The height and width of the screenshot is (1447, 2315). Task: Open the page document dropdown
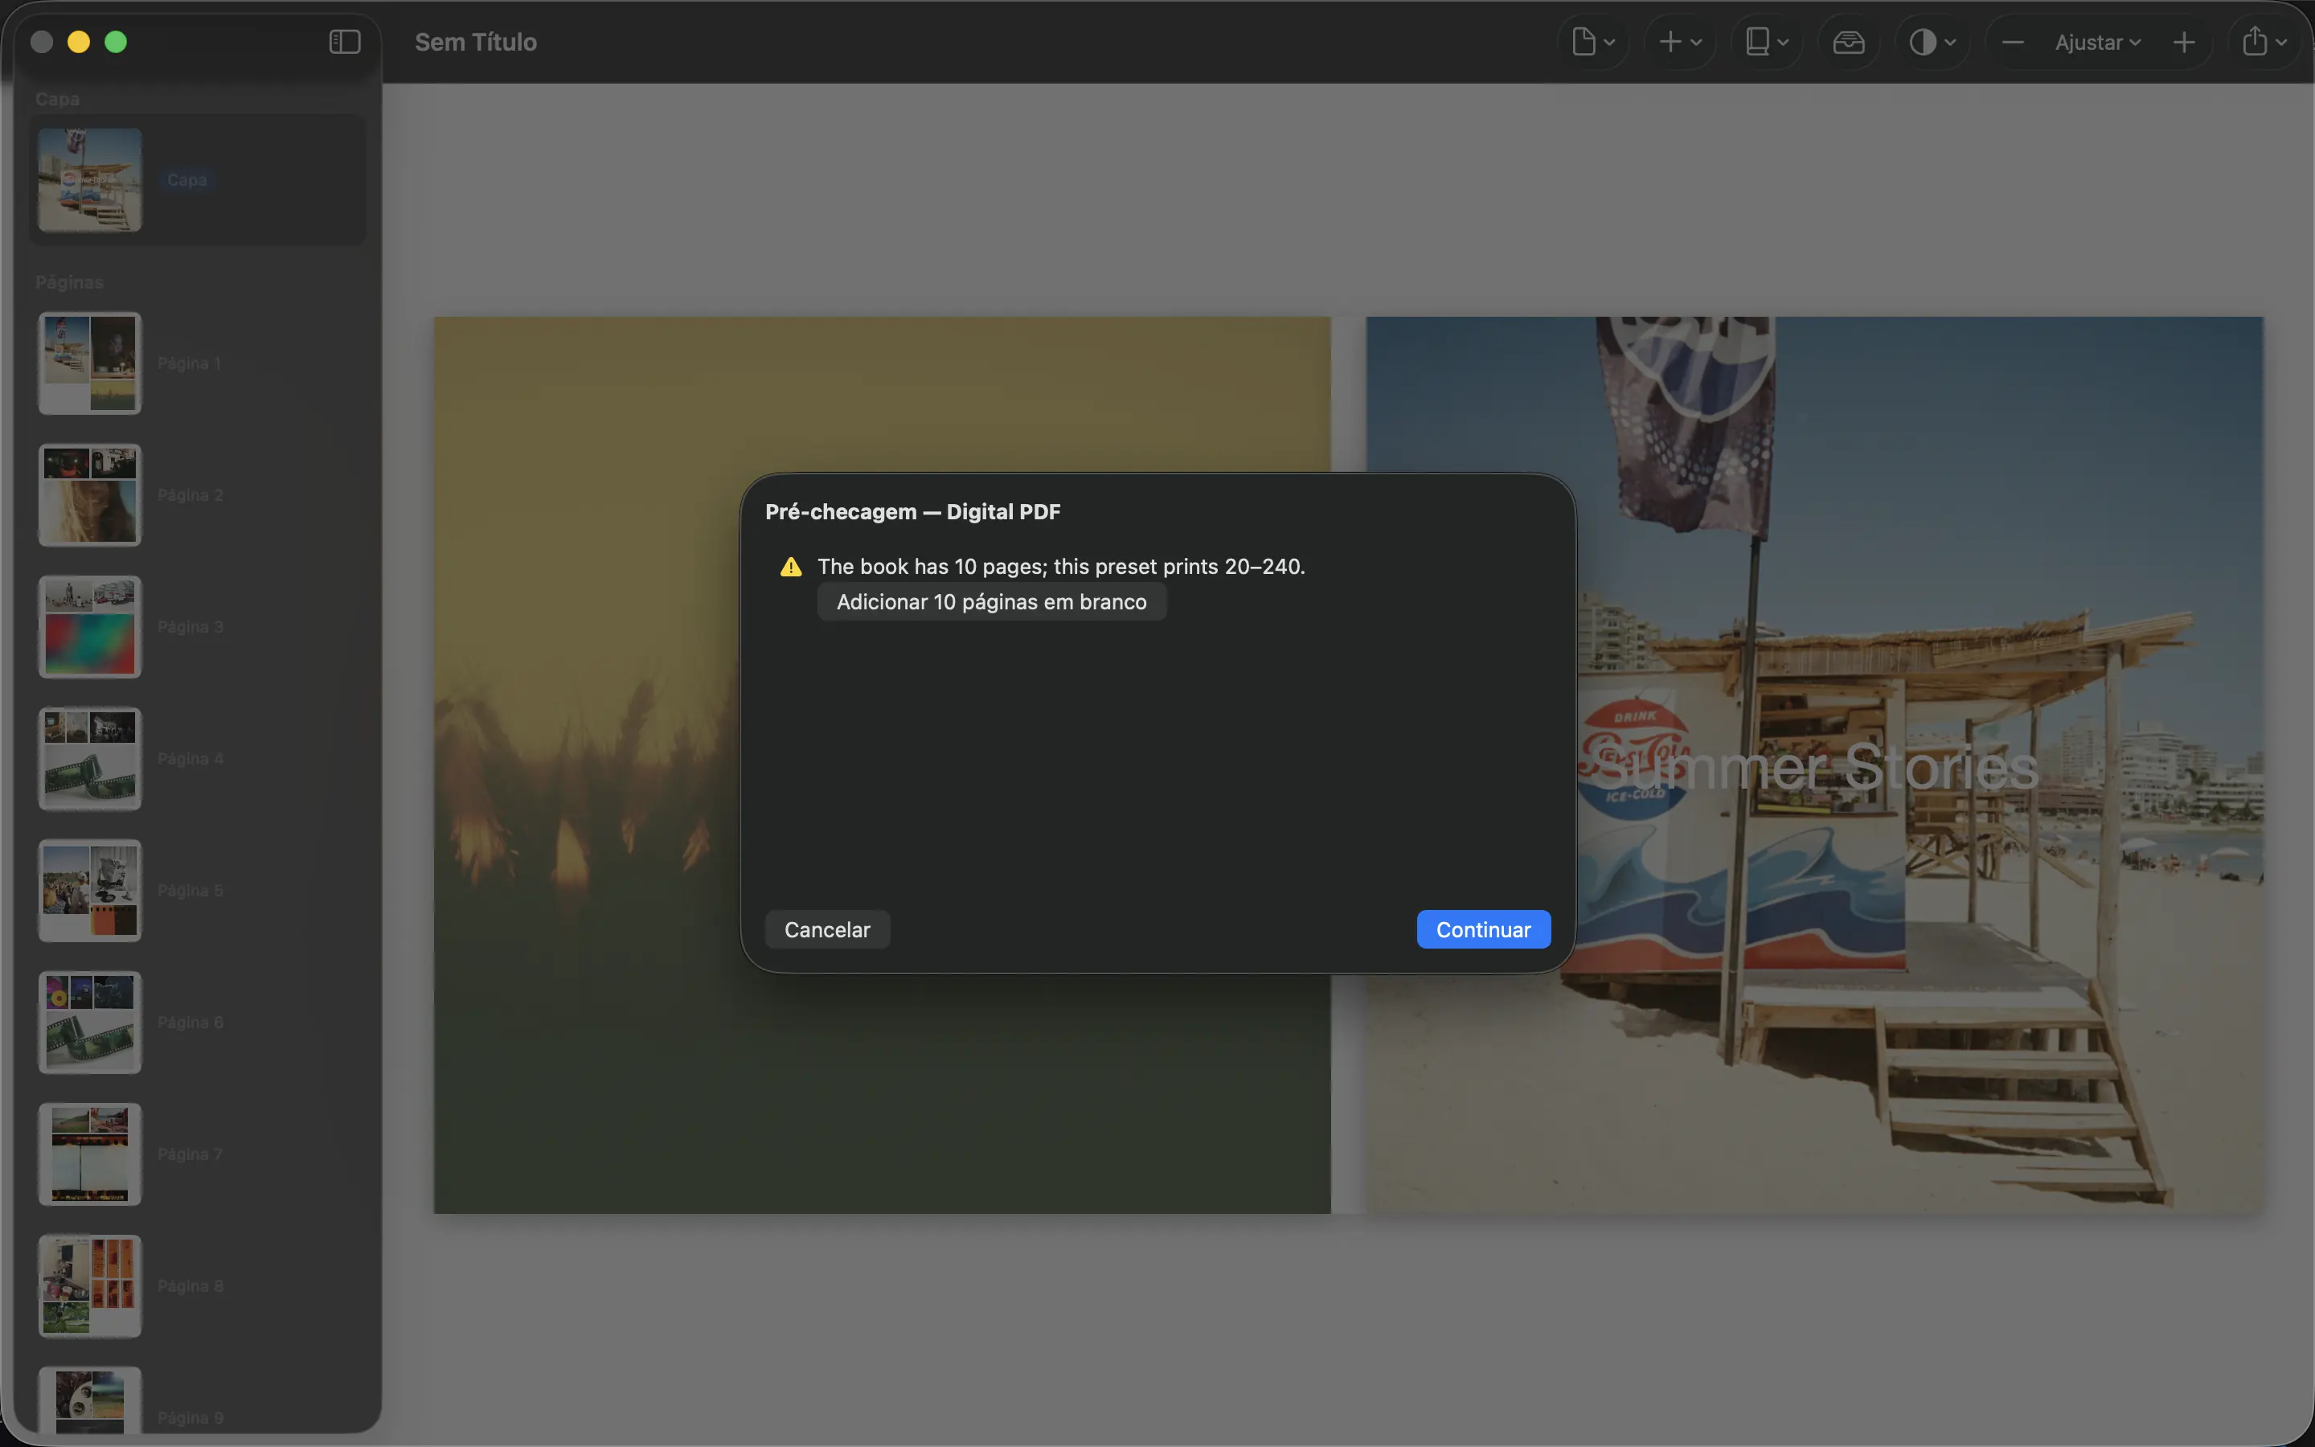1594,42
